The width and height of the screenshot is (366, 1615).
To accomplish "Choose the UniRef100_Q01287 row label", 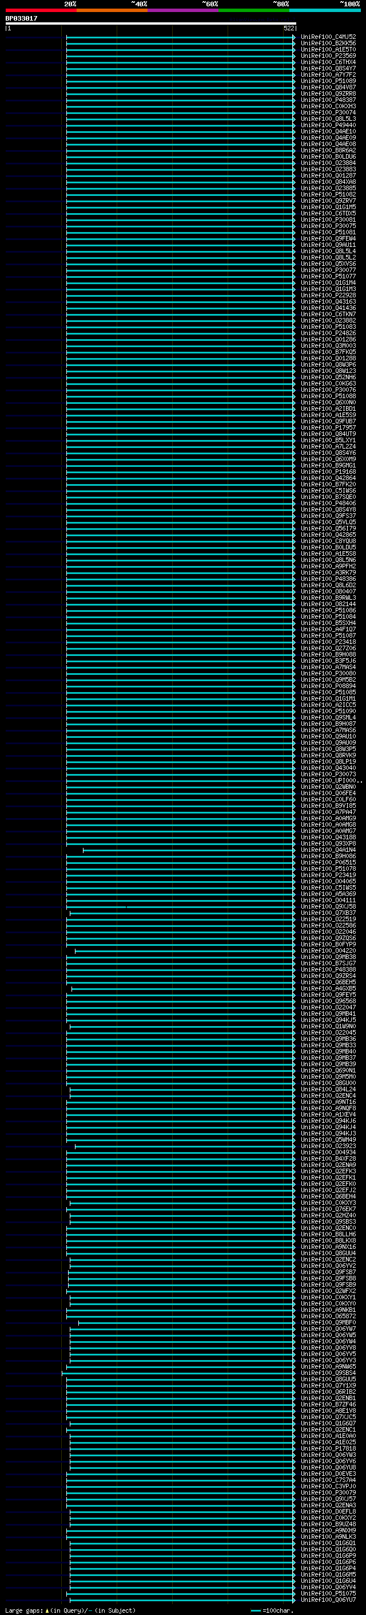I will (x=328, y=175).
